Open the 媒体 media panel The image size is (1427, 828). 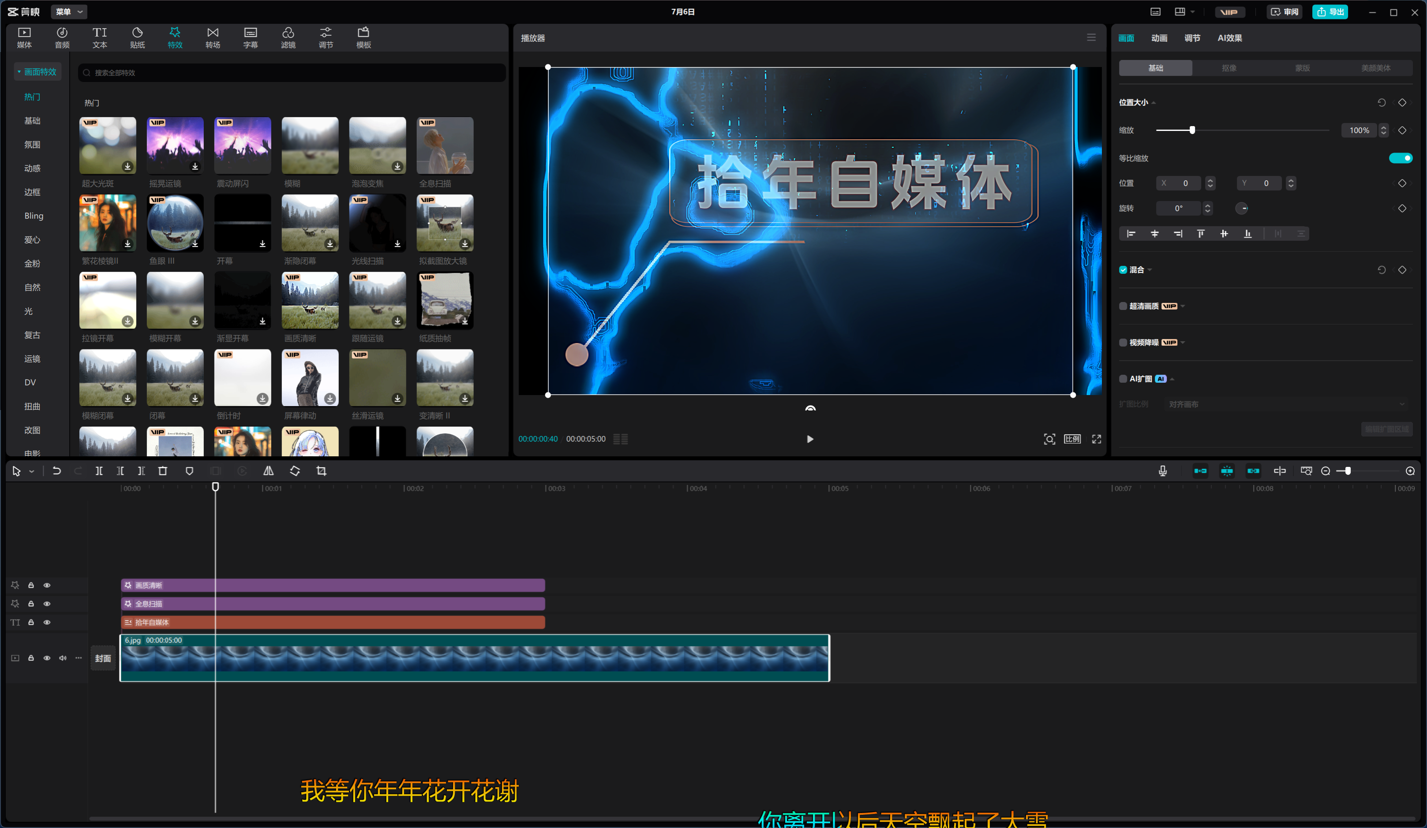point(24,38)
